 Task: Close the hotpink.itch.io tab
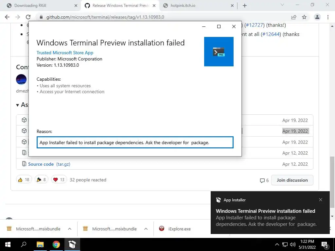tap(232, 6)
